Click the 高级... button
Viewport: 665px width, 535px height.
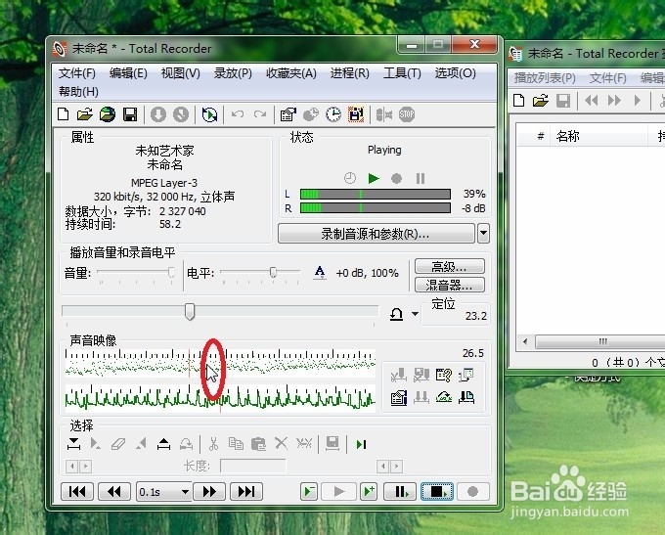pos(450,267)
